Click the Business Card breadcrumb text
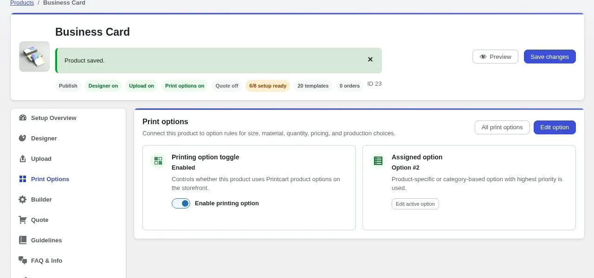The height and width of the screenshot is (278, 594). coord(64,3)
